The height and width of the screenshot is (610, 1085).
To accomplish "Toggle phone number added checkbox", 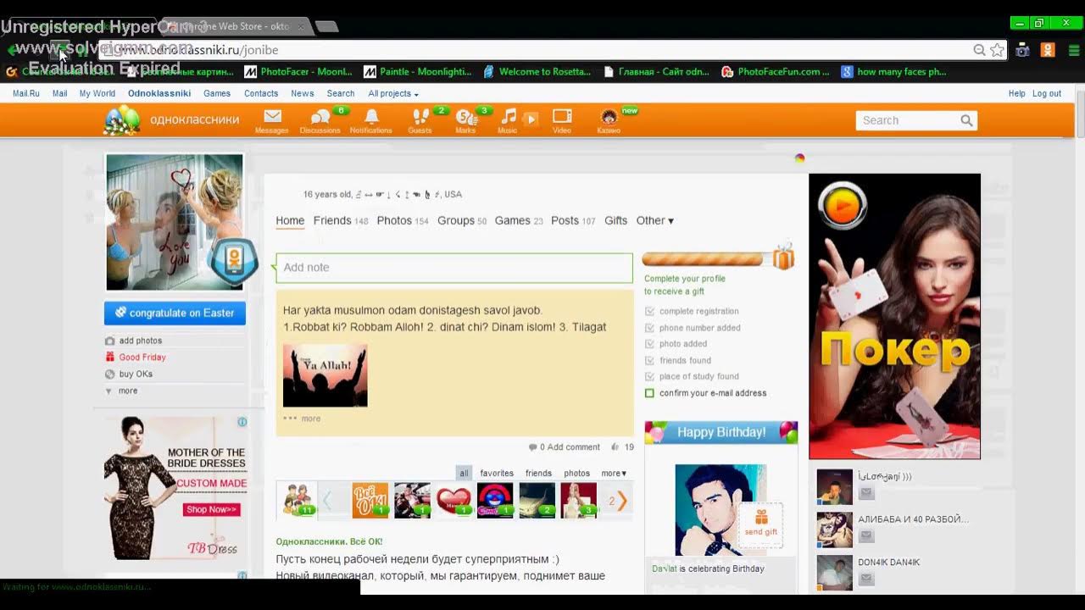I will point(649,328).
